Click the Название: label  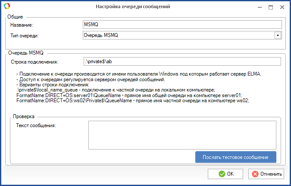22,25
